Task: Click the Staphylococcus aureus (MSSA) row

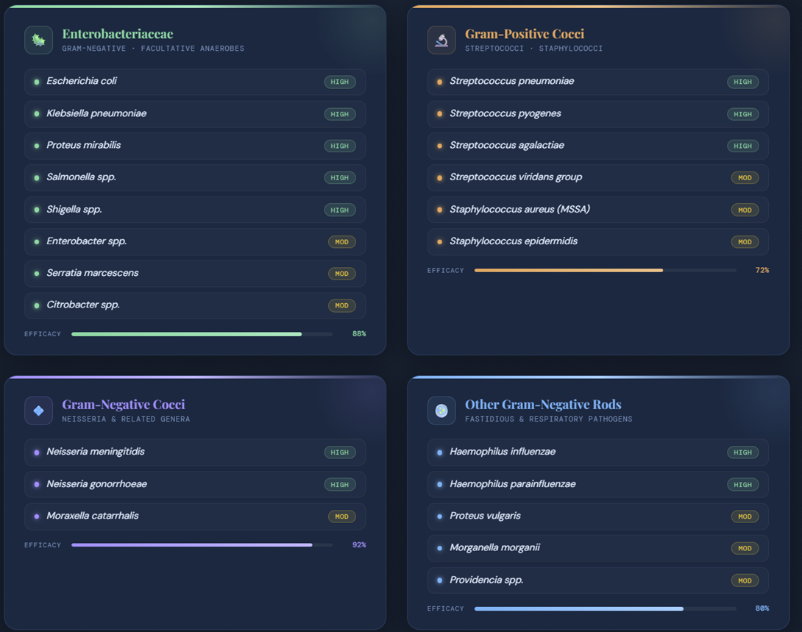Action: 597,210
